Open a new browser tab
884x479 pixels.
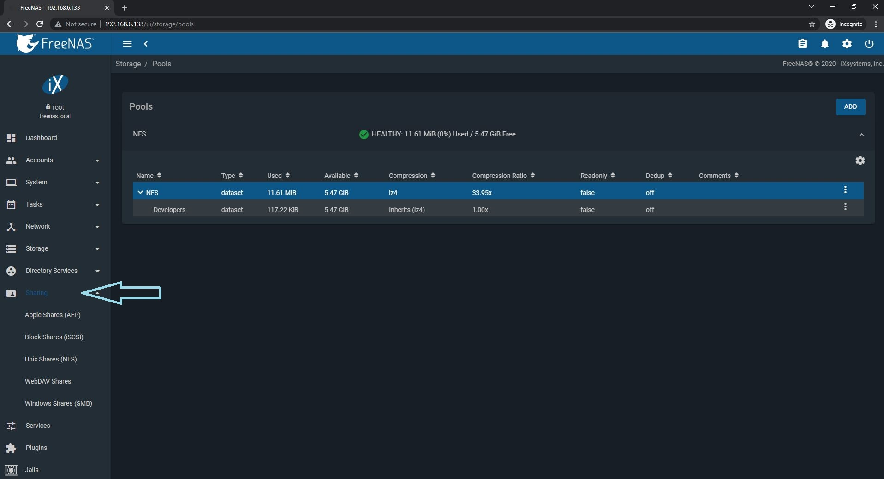click(x=125, y=7)
